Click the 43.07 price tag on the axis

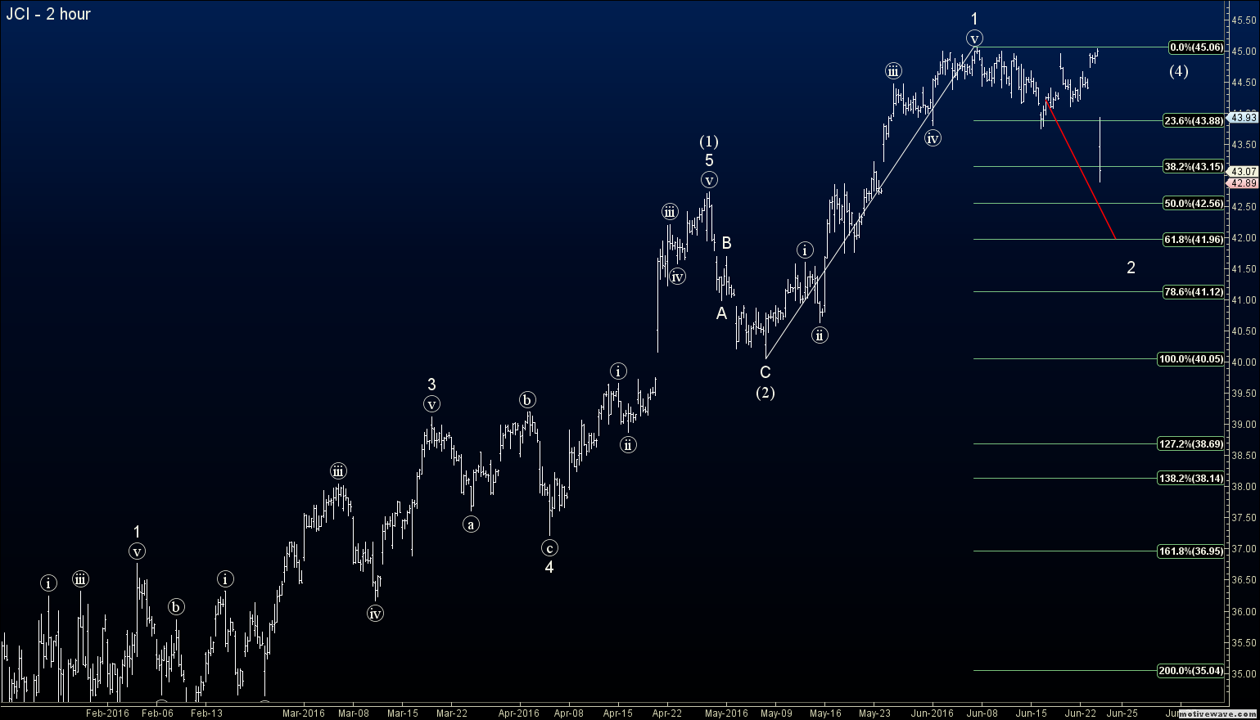tap(1244, 171)
